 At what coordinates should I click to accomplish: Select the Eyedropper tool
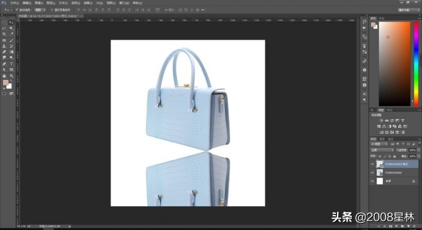tap(11, 35)
